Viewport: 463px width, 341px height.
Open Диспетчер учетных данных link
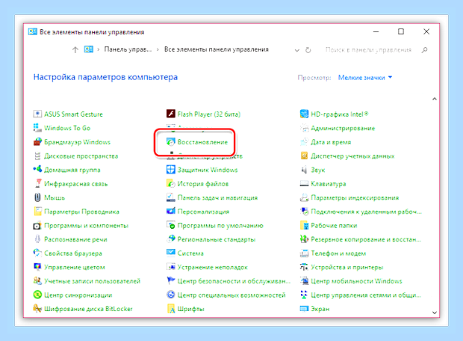[352, 156]
